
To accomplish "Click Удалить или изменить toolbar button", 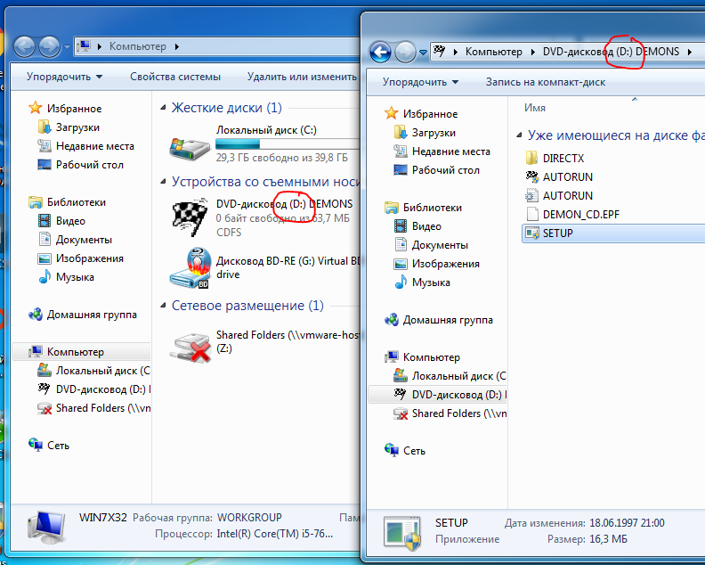I will tap(302, 77).
